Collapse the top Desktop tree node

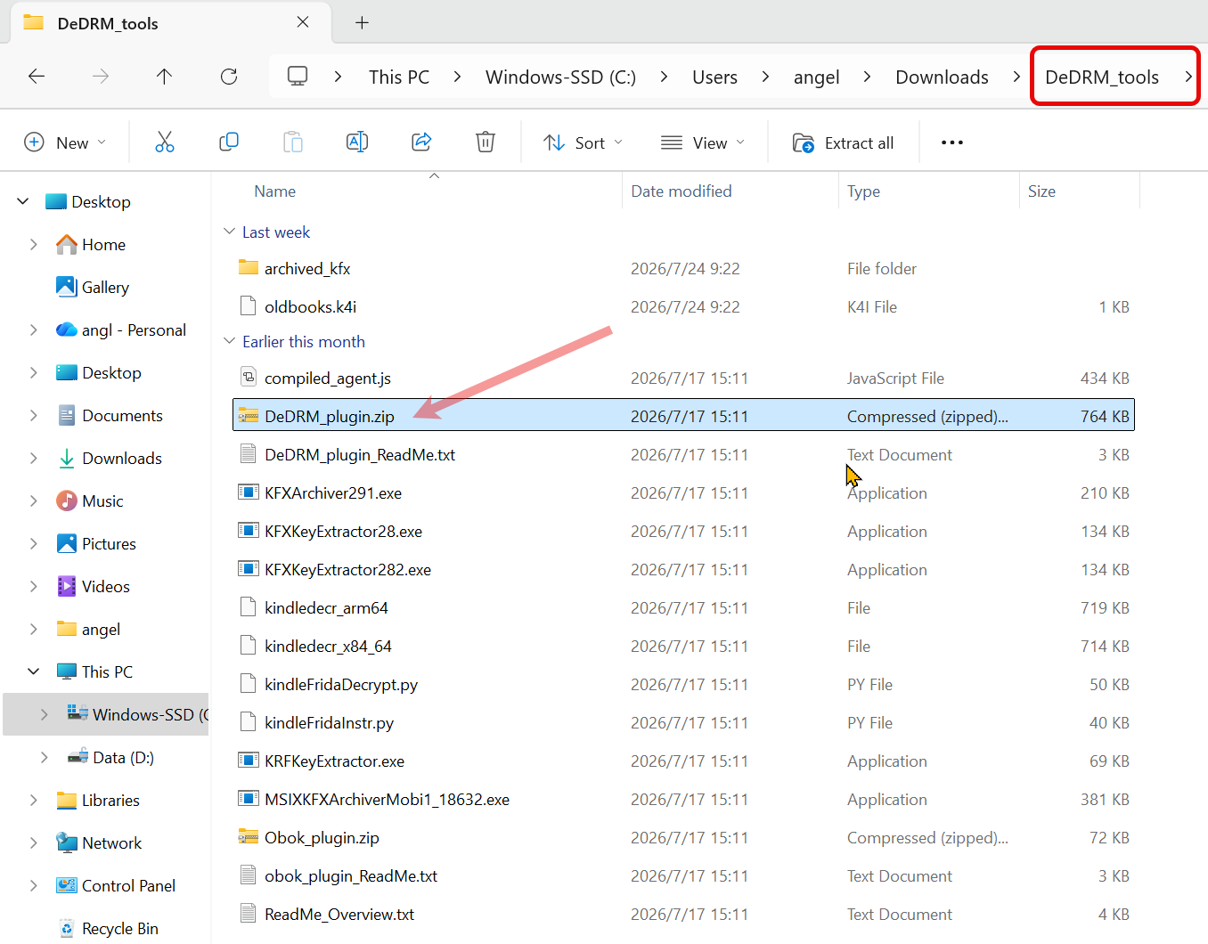point(23,201)
